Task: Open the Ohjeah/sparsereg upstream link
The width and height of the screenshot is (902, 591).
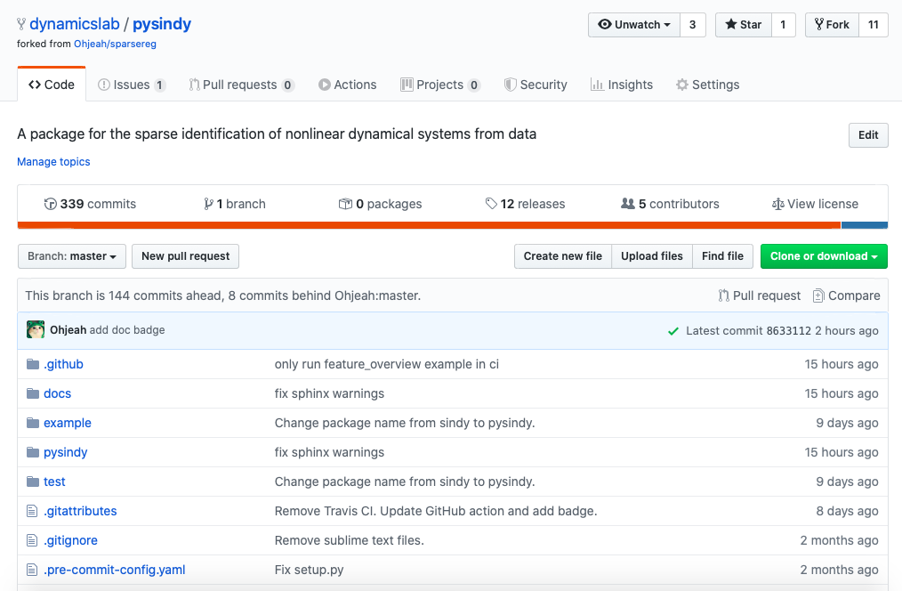Action: tap(115, 44)
